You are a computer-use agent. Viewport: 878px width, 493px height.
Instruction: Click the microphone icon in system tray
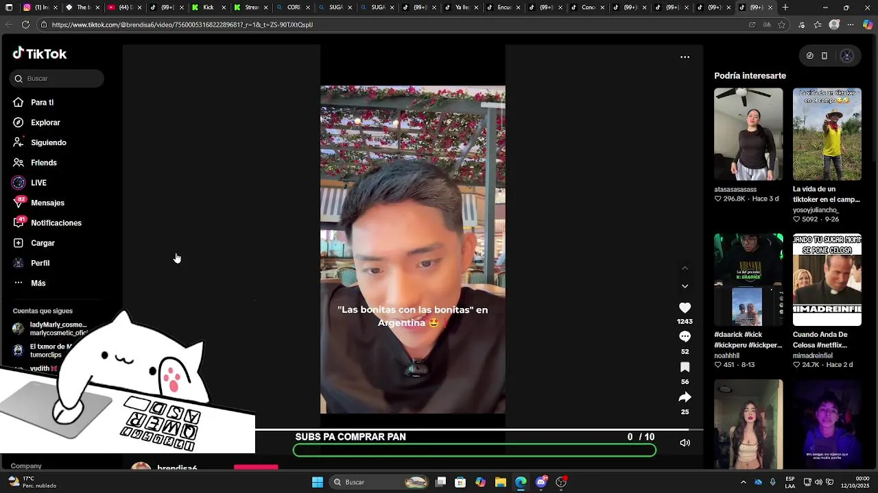tap(773, 482)
